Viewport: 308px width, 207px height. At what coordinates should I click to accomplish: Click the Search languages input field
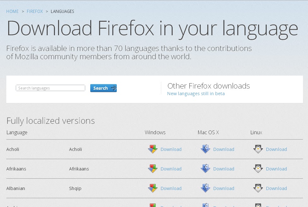tap(50, 88)
